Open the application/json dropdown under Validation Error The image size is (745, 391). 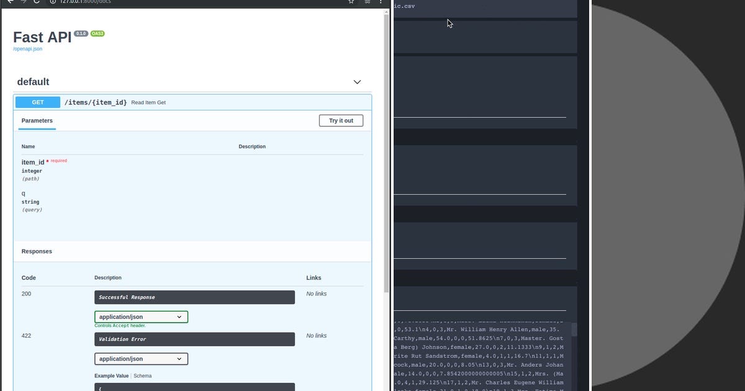(x=141, y=359)
